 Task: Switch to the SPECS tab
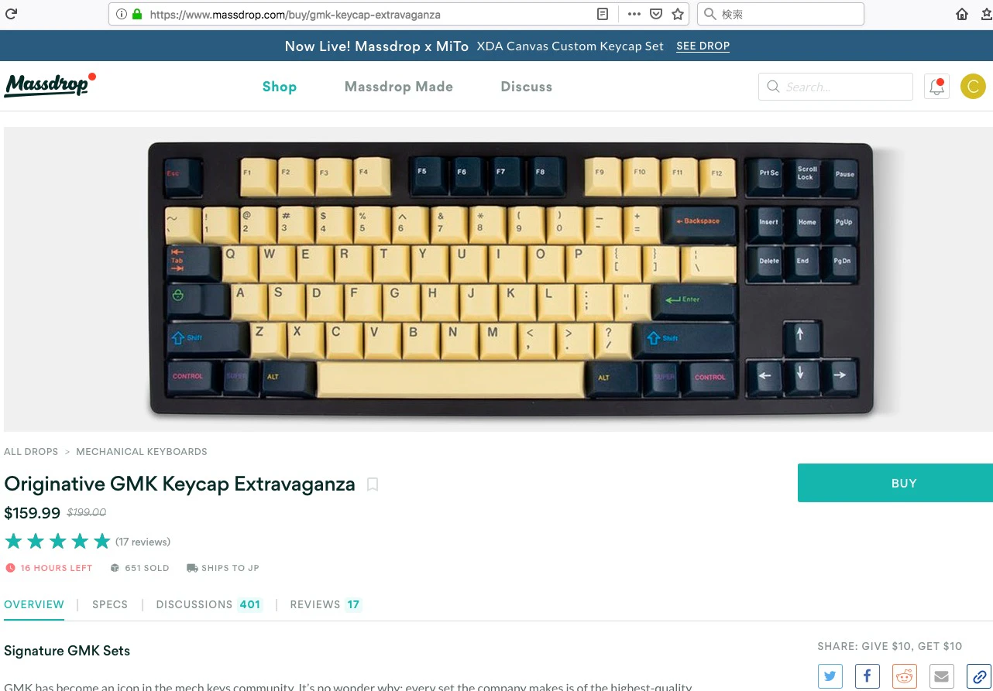[110, 604]
